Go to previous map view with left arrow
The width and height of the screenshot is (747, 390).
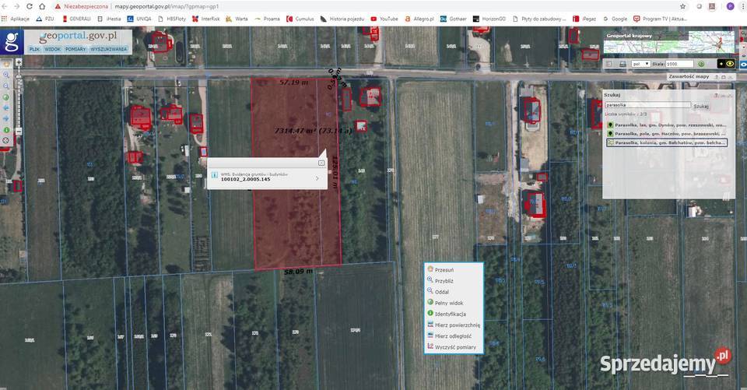coord(6,108)
